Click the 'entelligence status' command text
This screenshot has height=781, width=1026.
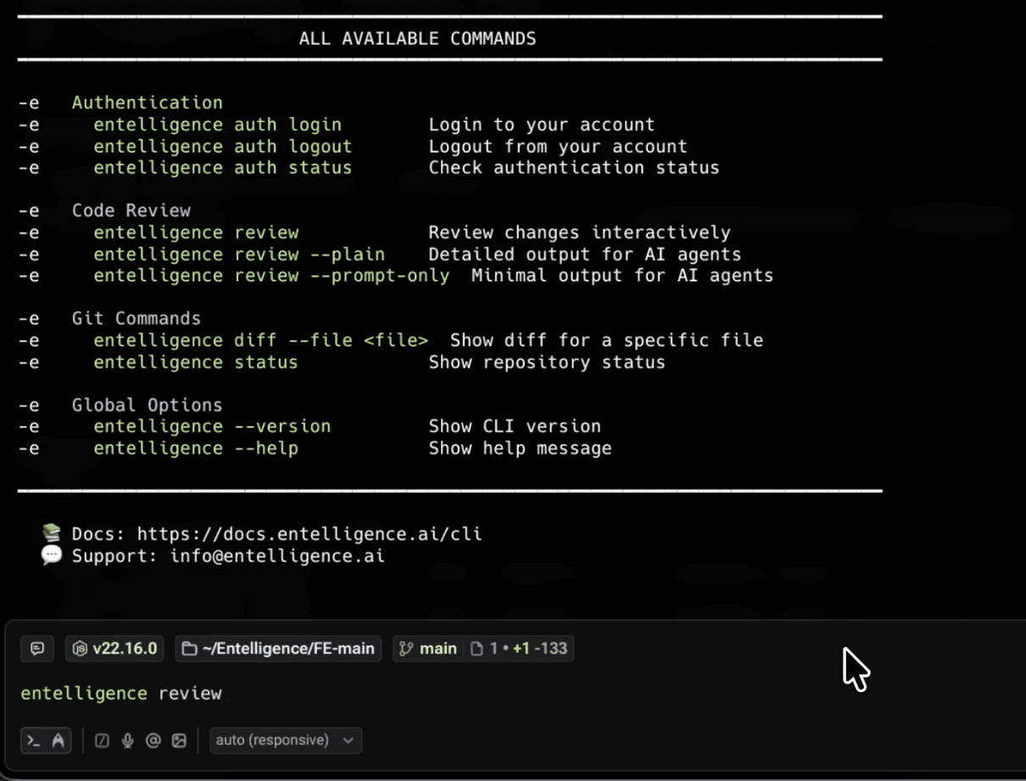click(x=196, y=363)
